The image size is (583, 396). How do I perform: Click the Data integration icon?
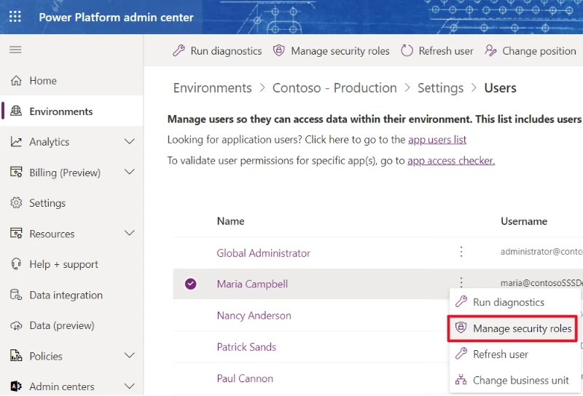coord(16,295)
